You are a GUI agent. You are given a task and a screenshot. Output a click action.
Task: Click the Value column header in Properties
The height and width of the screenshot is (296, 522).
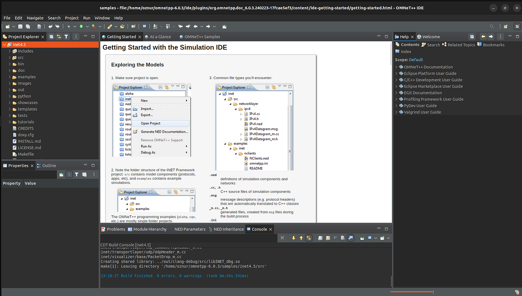tap(30, 183)
